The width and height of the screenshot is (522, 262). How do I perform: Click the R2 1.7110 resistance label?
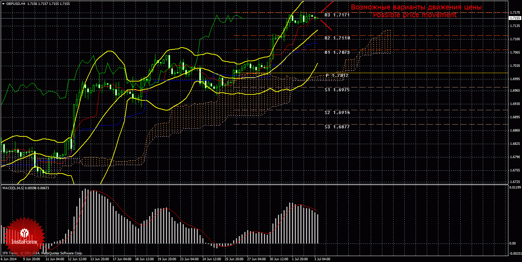(337, 38)
